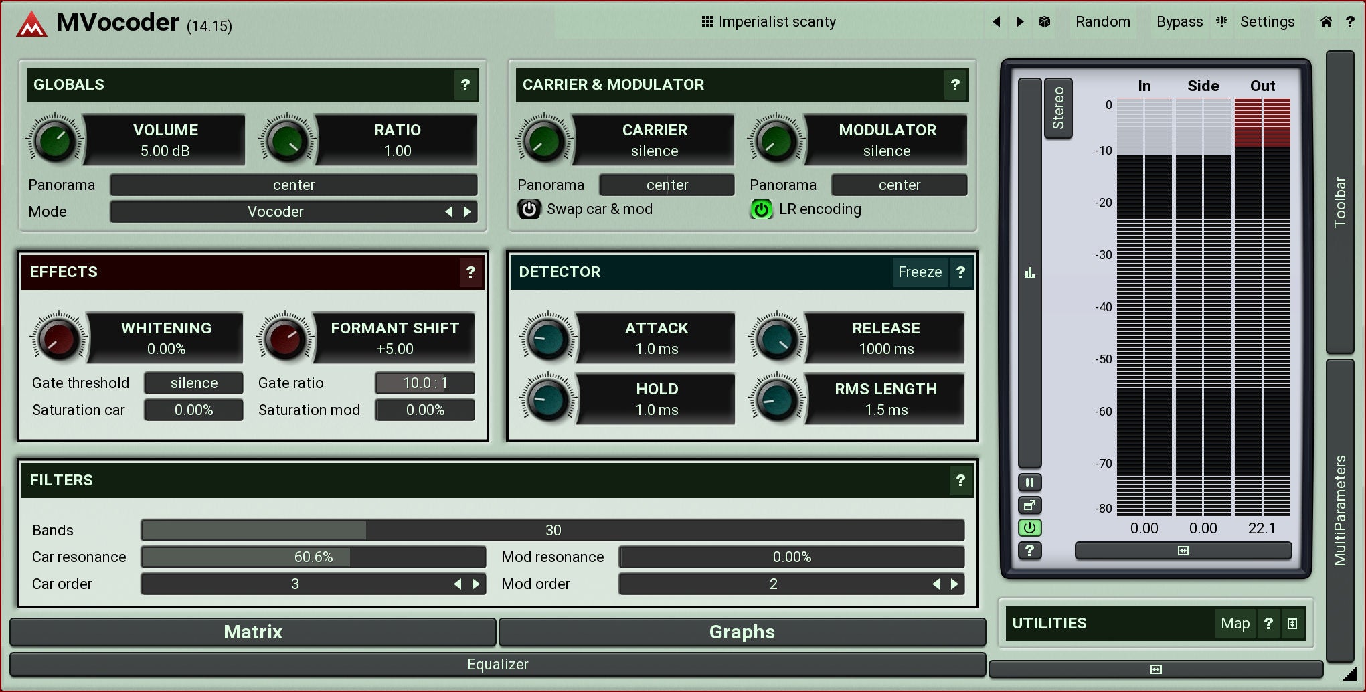Pause the level meter display
Screen dimensions: 1366x692
point(1029,482)
